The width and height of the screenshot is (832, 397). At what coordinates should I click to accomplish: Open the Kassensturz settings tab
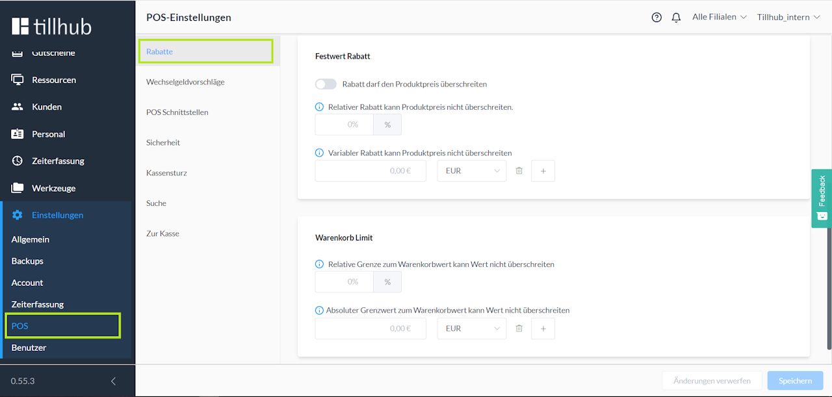point(166,173)
